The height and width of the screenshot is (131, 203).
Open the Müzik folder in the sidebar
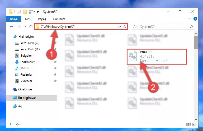pos(25,68)
